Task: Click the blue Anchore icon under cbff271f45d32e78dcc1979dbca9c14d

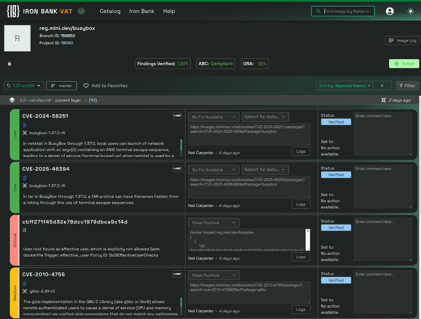Action: click(24, 230)
